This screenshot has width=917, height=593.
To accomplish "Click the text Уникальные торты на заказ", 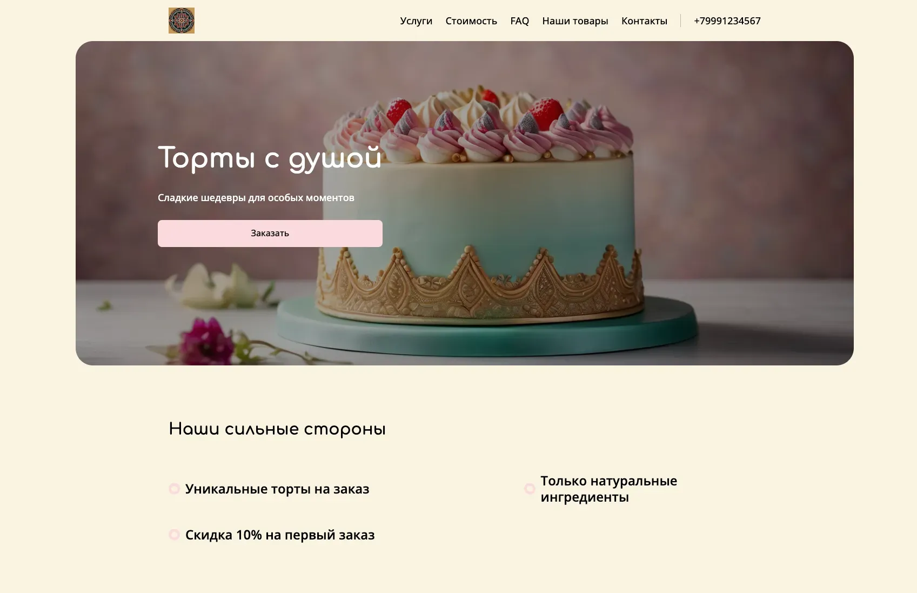I will pos(277,489).
